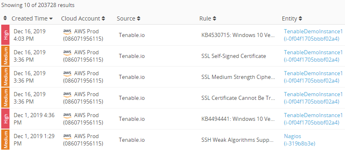Select SSL Certificate Cannot Be Trusted rule
Image resolution: width=345 pixels, height=150 pixels.
point(238,98)
